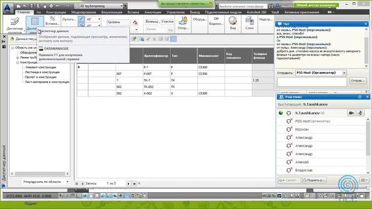This screenshot has width=372, height=209.
Task: Click the P-007 identifier cell
Action: point(156,74)
